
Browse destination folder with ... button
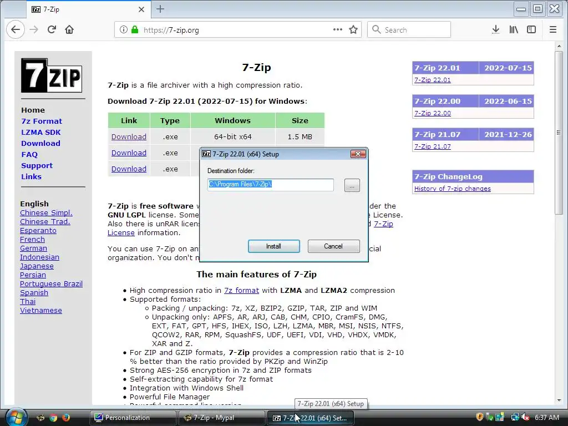tap(352, 185)
